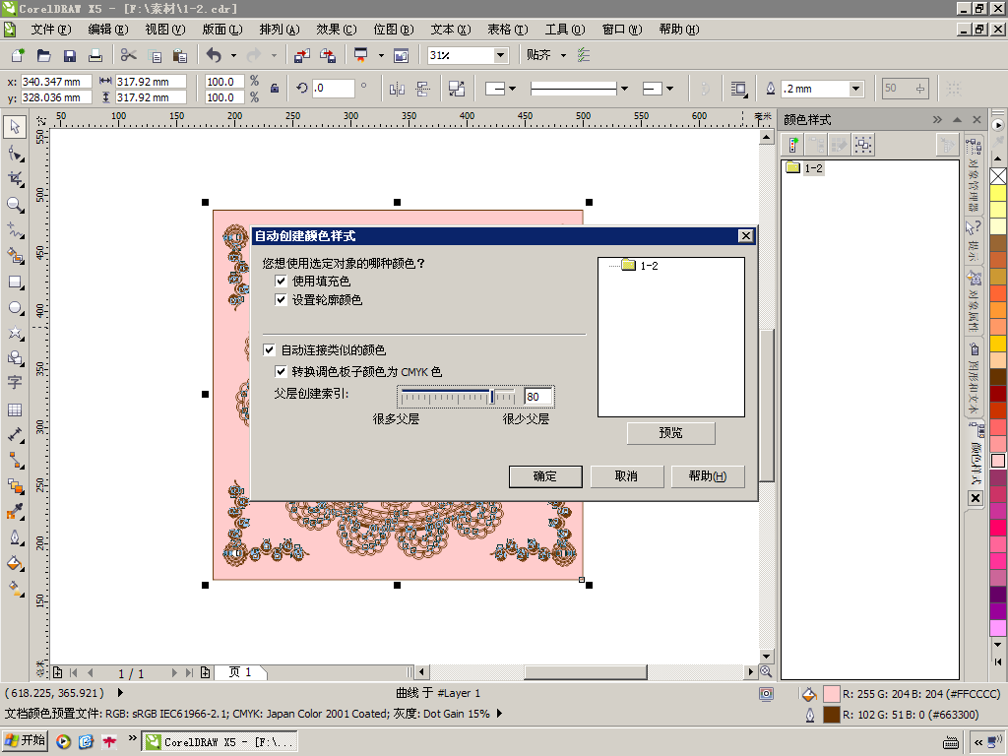The width and height of the screenshot is (1008, 756).
Task: Select the Ellipse tool
Action: click(15, 308)
